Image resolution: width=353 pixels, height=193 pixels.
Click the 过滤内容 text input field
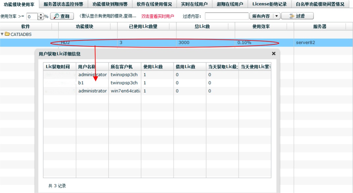click(x=227, y=16)
